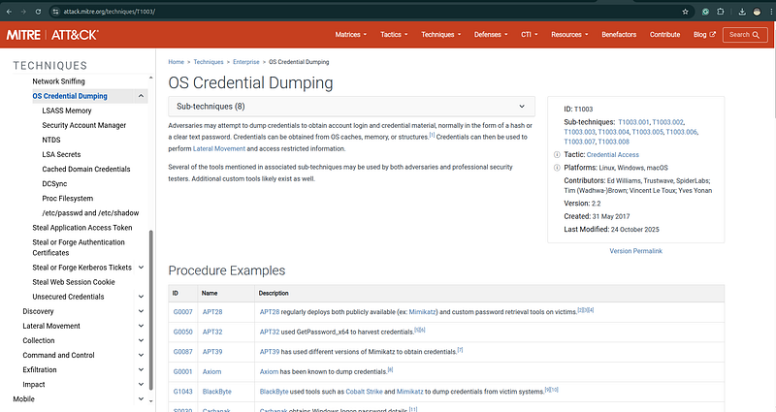Select LSASS Memory sub-technique
The image size is (776, 412).
67,111
